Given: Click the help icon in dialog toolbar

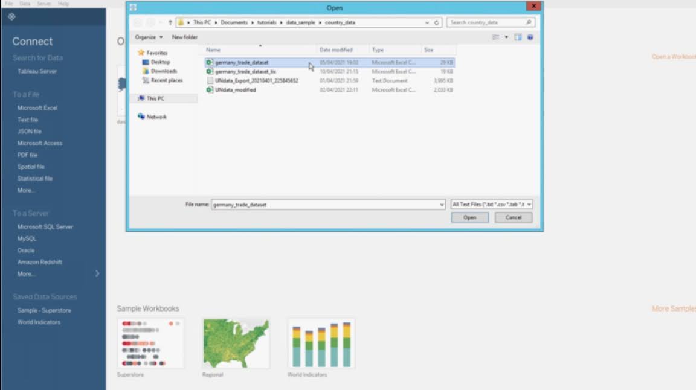Looking at the screenshot, I should [x=530, y=37].
